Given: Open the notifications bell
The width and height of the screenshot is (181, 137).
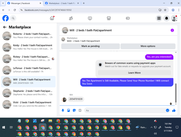Looking at the screenshot, I should coord(167,18).
